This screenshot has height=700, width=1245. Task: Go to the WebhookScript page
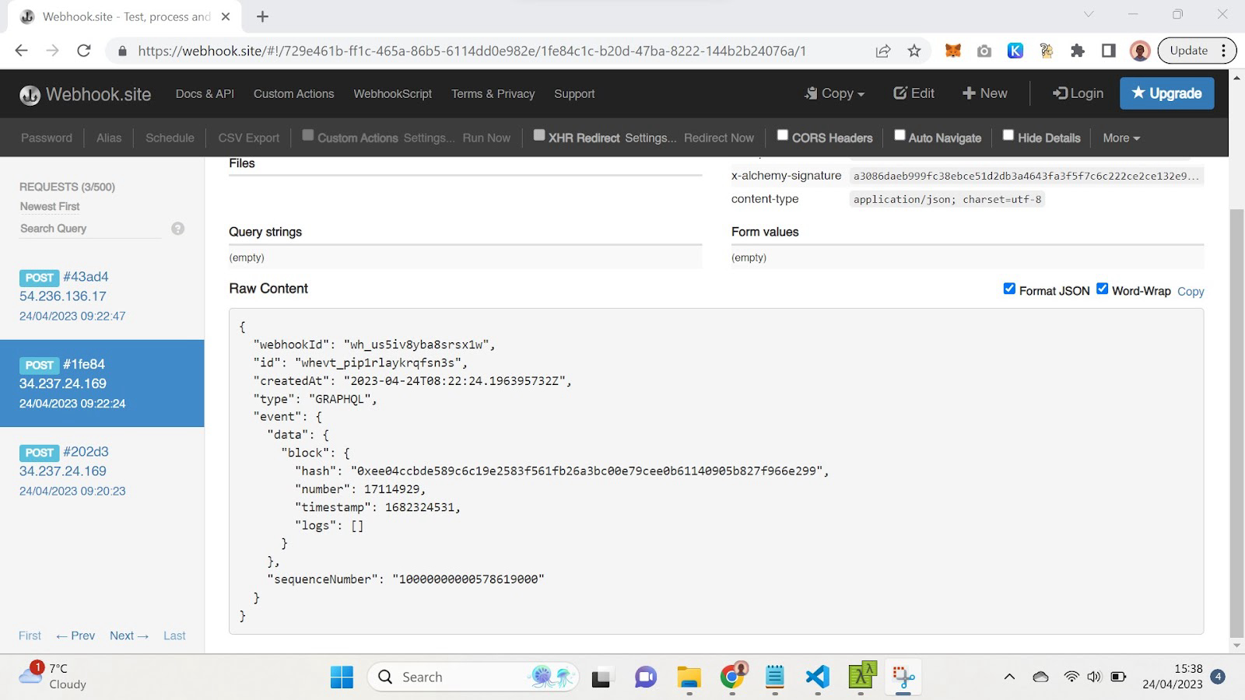pos(392,93)
